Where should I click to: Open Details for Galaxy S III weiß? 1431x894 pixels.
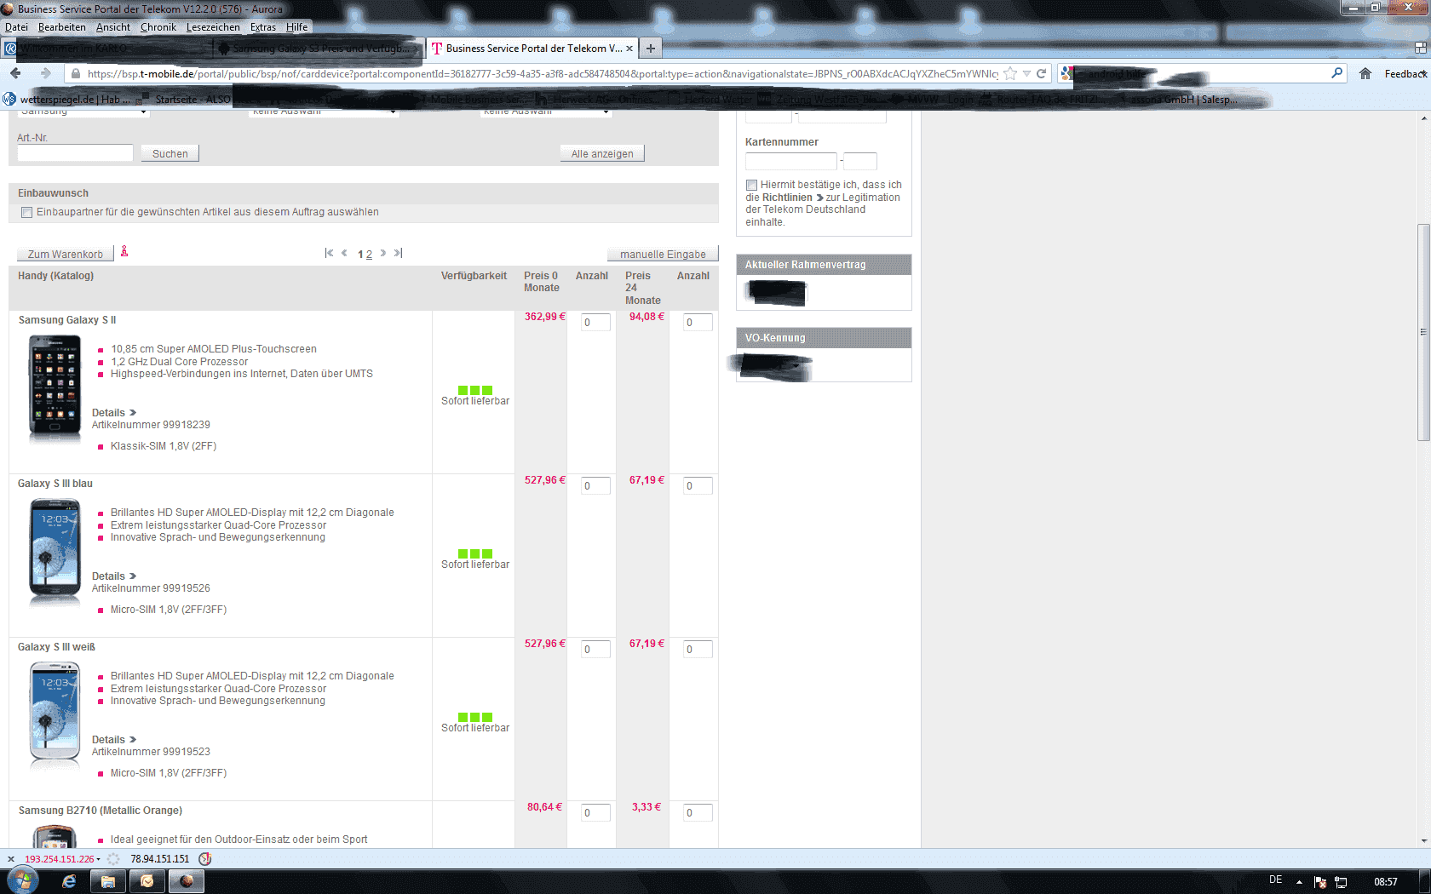(114, 740)
